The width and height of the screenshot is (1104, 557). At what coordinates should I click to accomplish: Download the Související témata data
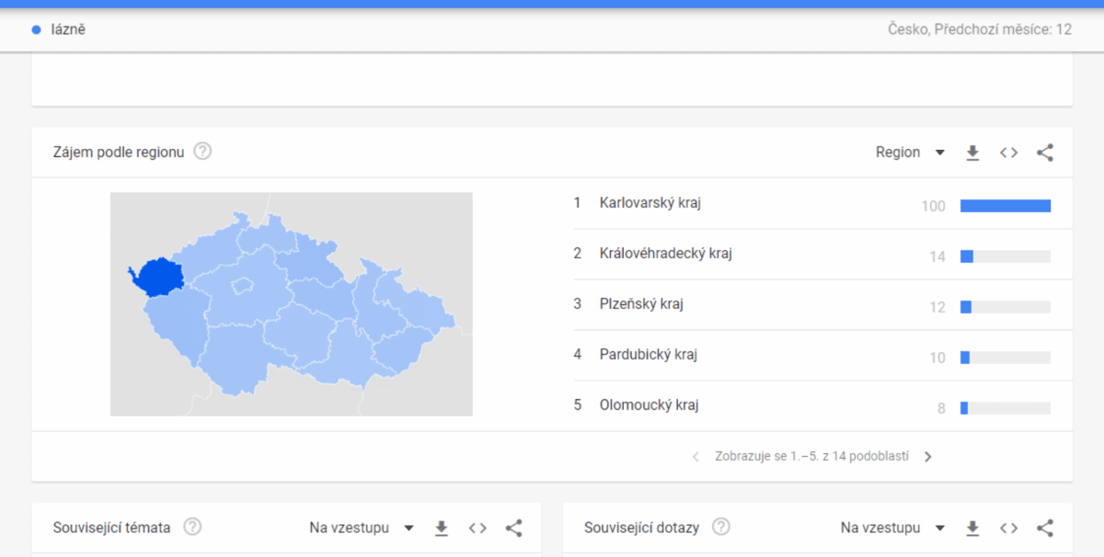[x=442, y=528]
